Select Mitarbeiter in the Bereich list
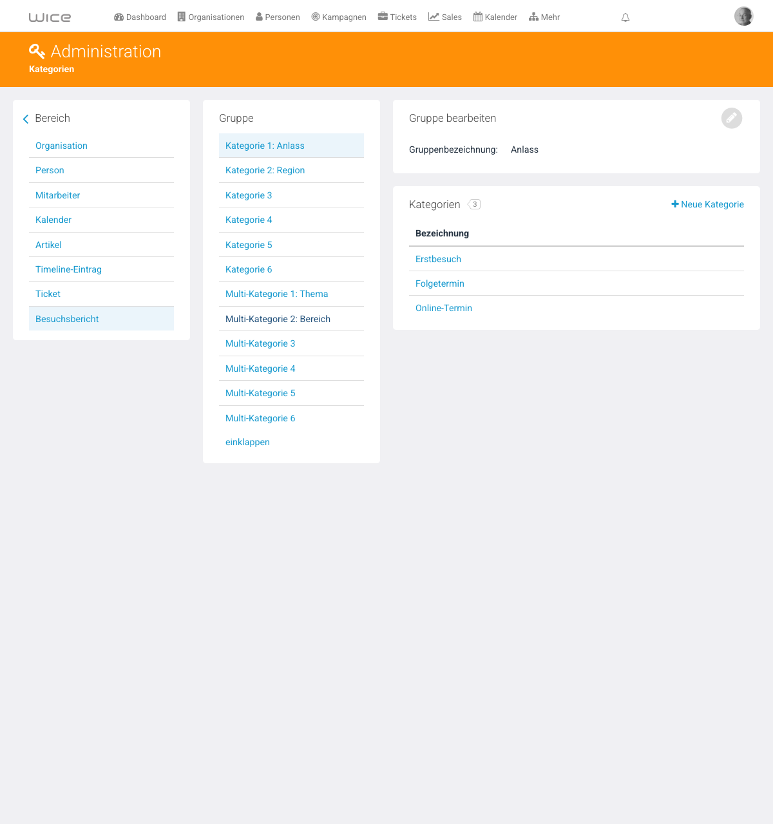 (101, 195)
